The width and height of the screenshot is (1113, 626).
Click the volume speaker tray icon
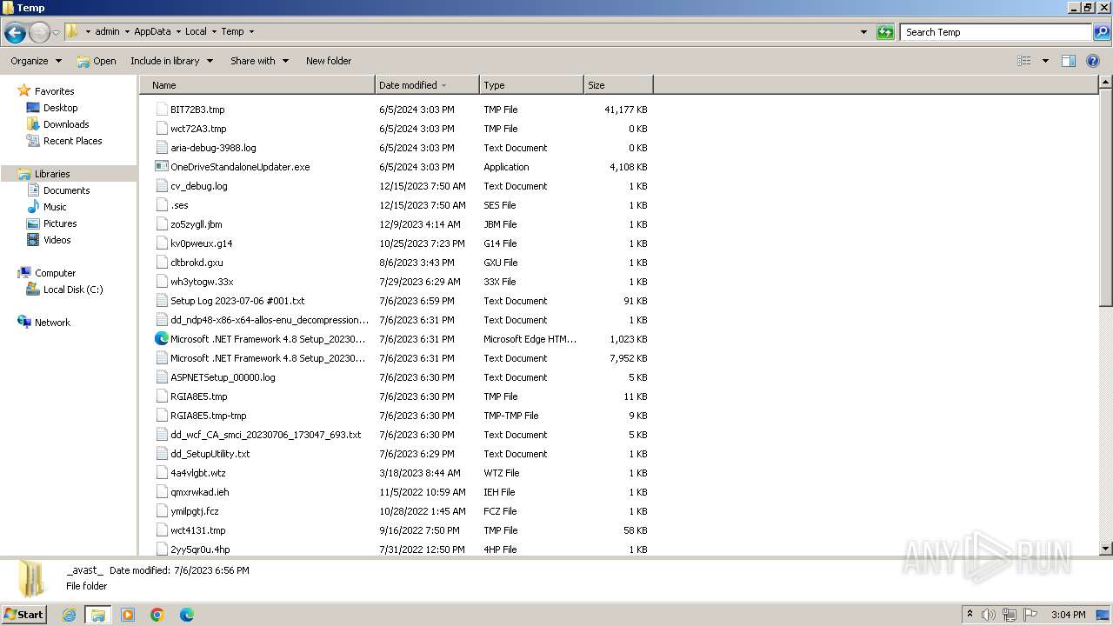coord(990,615)
